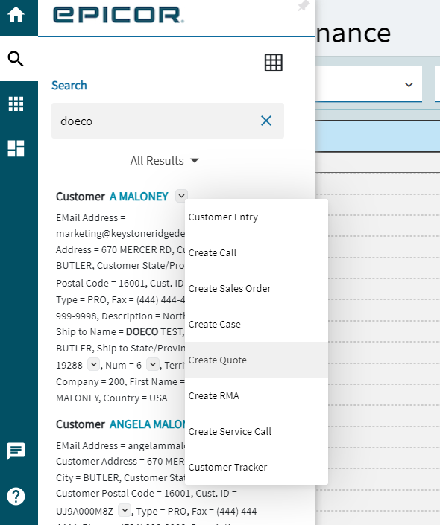The image size is (440, 525).
Task: Expand dropdown arrow in background form
Action: pos(409,85)
